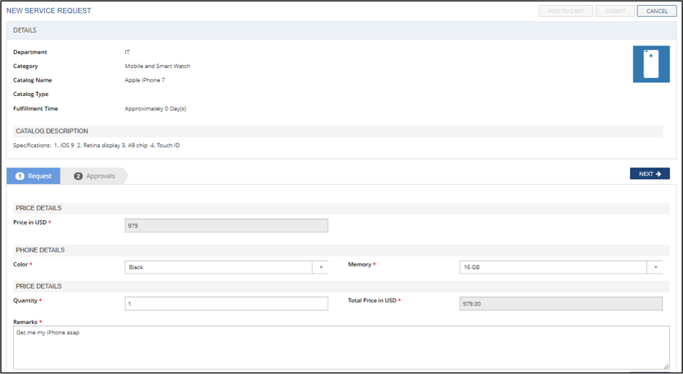Click the SUBMIT button
The height and width of the screenshot is (374, 683).
614,11
